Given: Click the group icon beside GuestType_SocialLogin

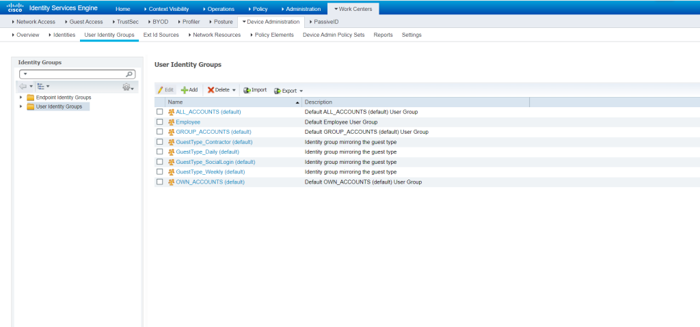Looking at the screenshot, I should [x=171, y=162].
